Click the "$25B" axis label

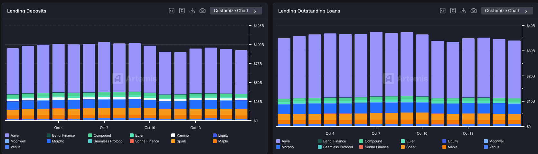pos(258,102)
